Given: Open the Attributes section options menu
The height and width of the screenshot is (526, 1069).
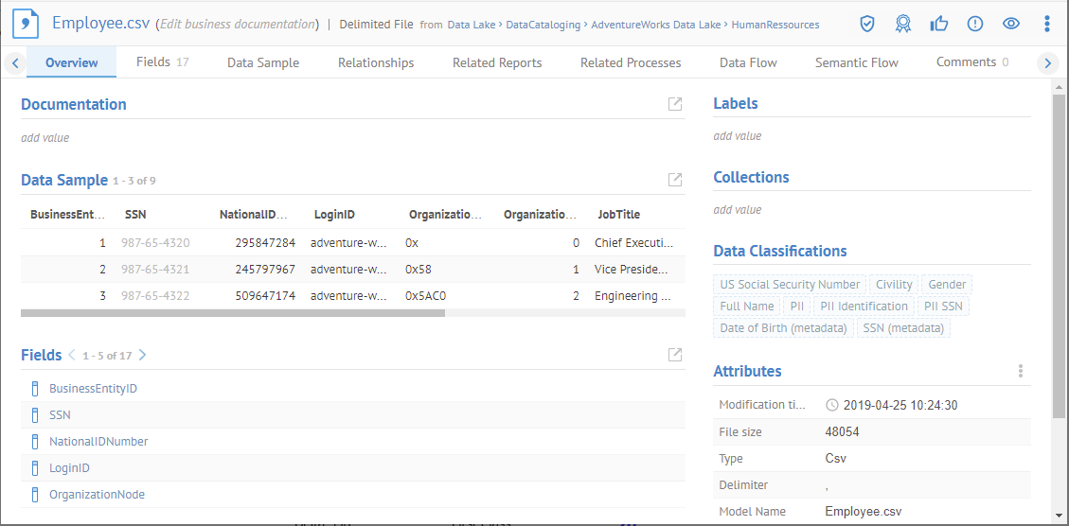Looking at the screenshot, I should point(1020,372).
